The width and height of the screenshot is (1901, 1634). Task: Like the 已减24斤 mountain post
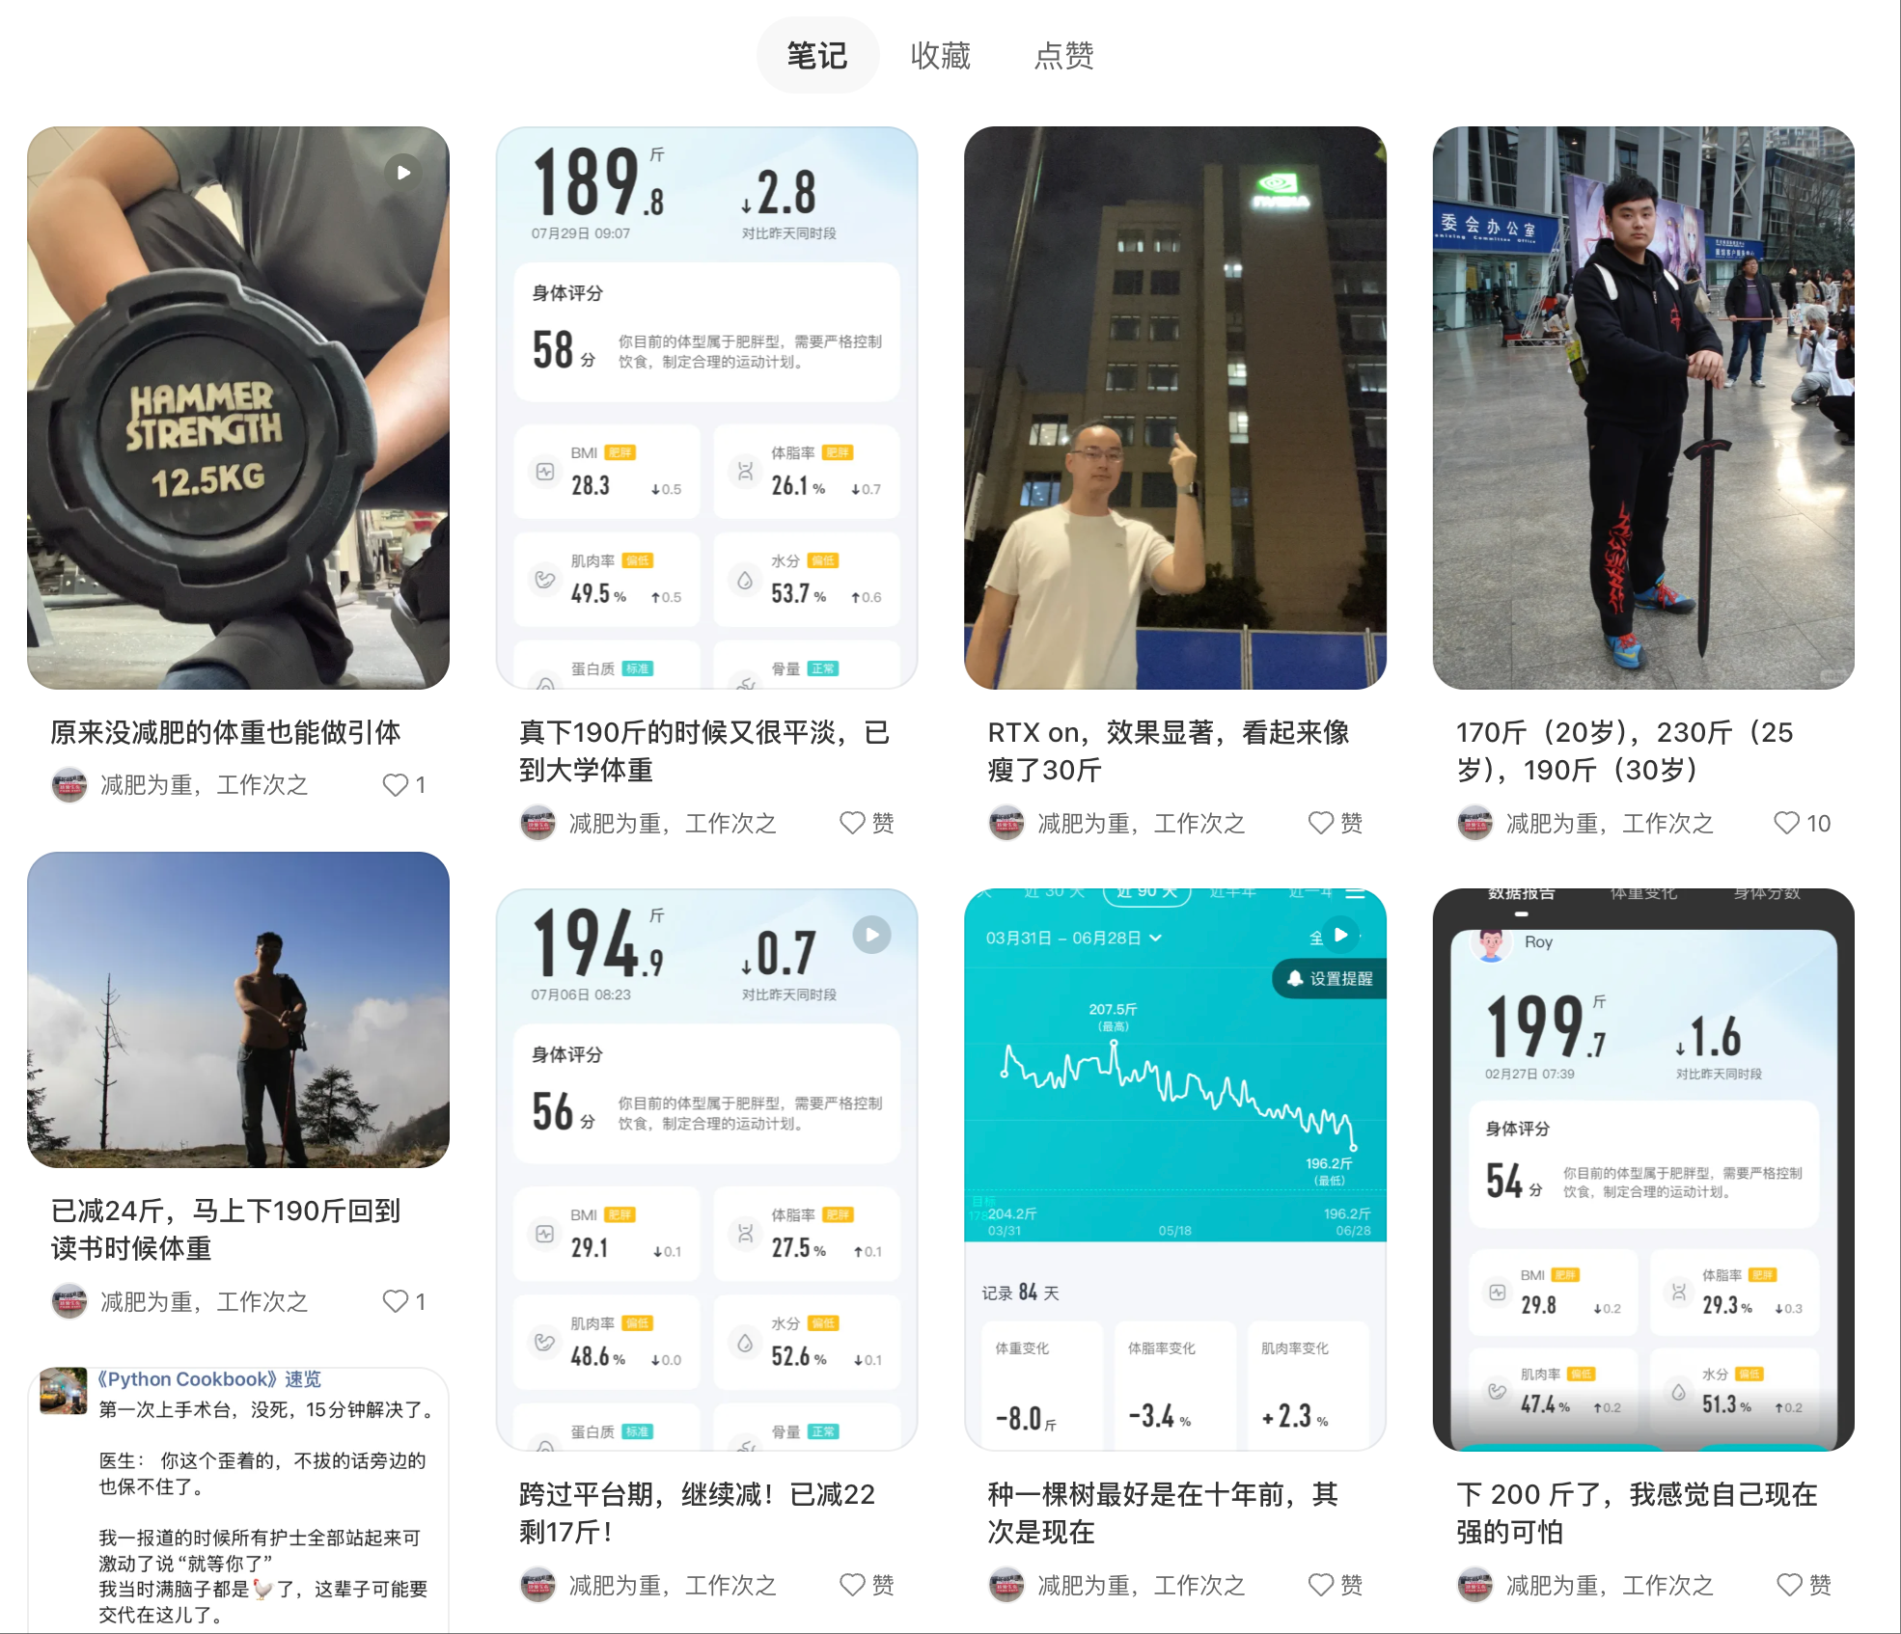pyautogui.click(x=396, y=1301)
